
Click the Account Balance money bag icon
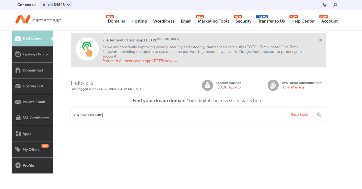(x=207, y=85)
